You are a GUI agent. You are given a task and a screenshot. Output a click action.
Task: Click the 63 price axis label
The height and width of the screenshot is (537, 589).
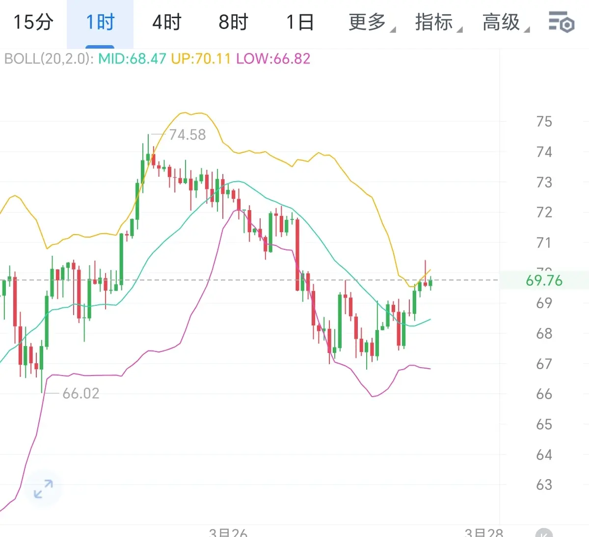click(x=544, y=485)
